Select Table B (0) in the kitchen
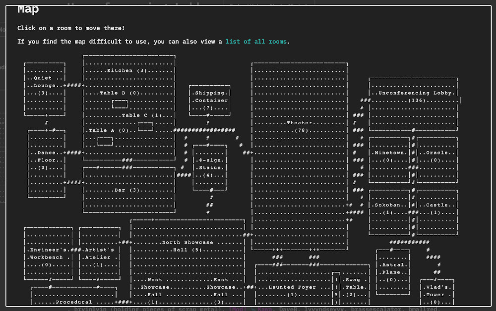This screenshot has width=496, height=311. tap(120, 93)
